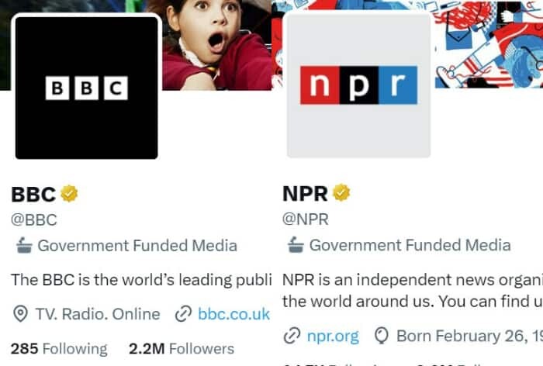The image size is (543, 366).
Task: Click the NPR gold verified badge
Action: pos(341,192)
